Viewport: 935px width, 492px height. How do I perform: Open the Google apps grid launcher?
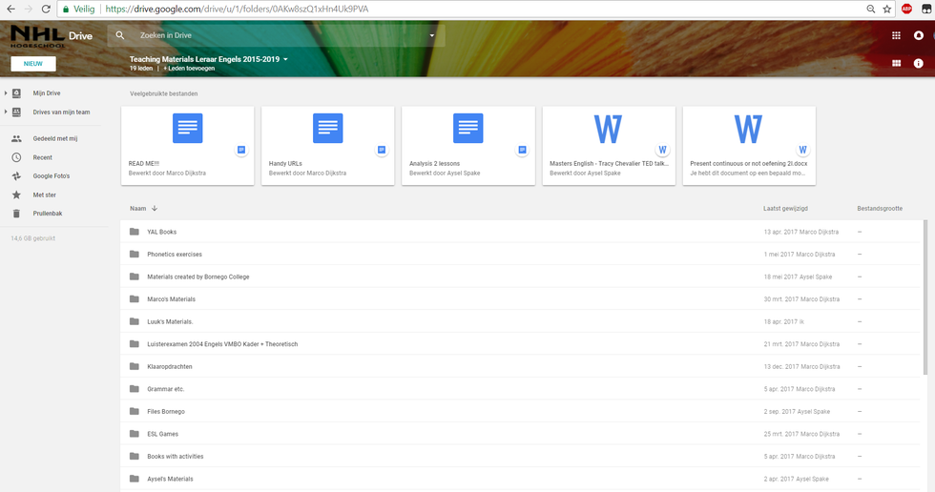[x=895, y=35]
